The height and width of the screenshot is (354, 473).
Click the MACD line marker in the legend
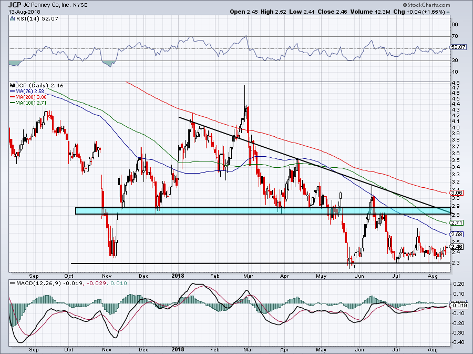click(13, 284)
